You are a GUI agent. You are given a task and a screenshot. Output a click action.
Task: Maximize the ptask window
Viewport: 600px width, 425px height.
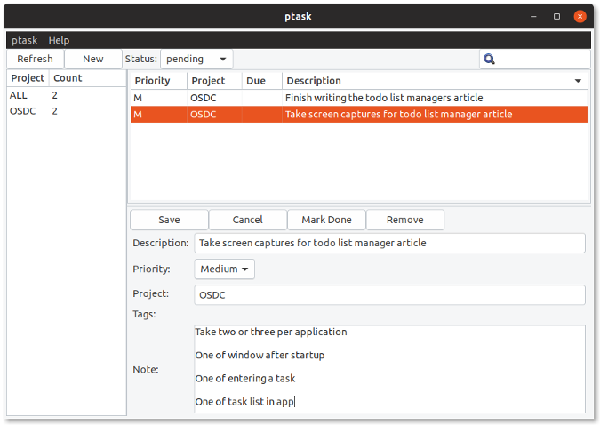point(556,16)
